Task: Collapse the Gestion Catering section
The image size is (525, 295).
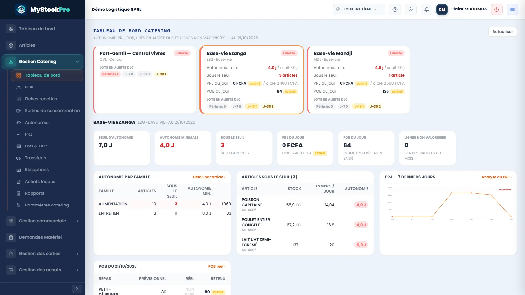Action: coord(42,62)
